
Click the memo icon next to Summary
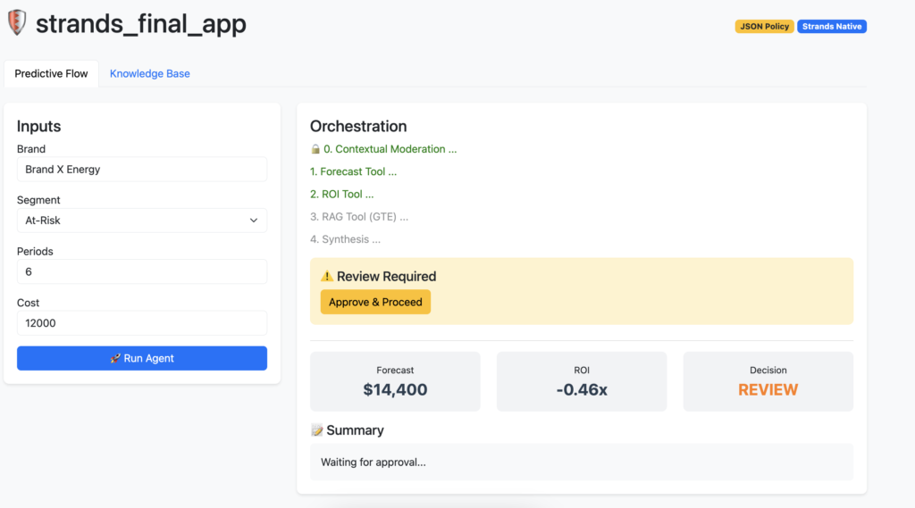(x=316, y=430)
